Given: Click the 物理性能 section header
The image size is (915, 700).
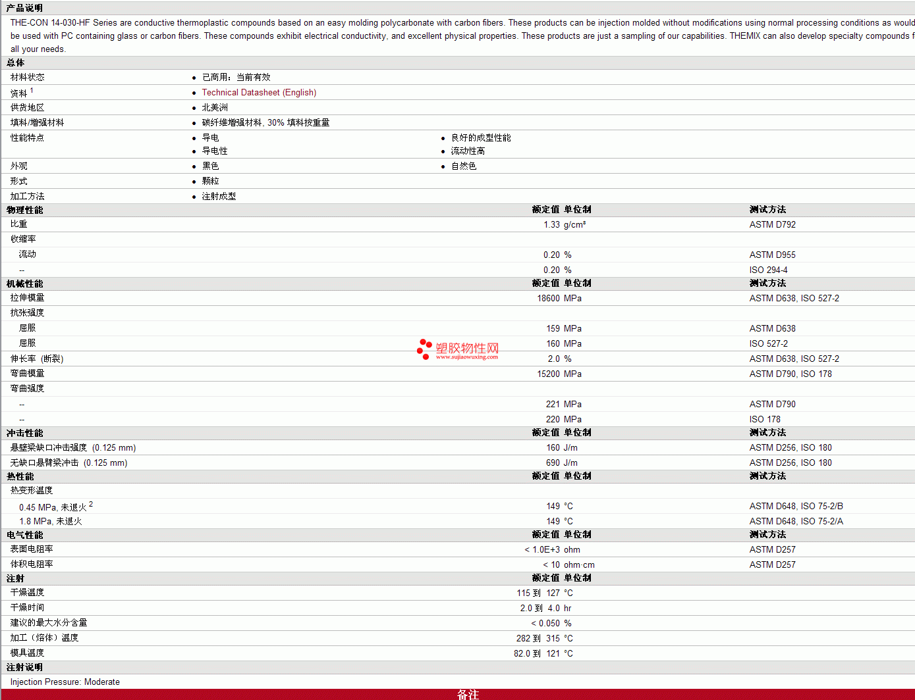Looking at the screenshot, I should coord(24,211).
